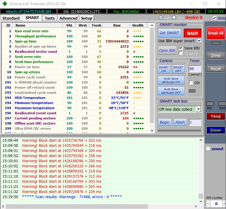Click the VAL column header
Screen dimensions: 226x209
coord(69,25)
